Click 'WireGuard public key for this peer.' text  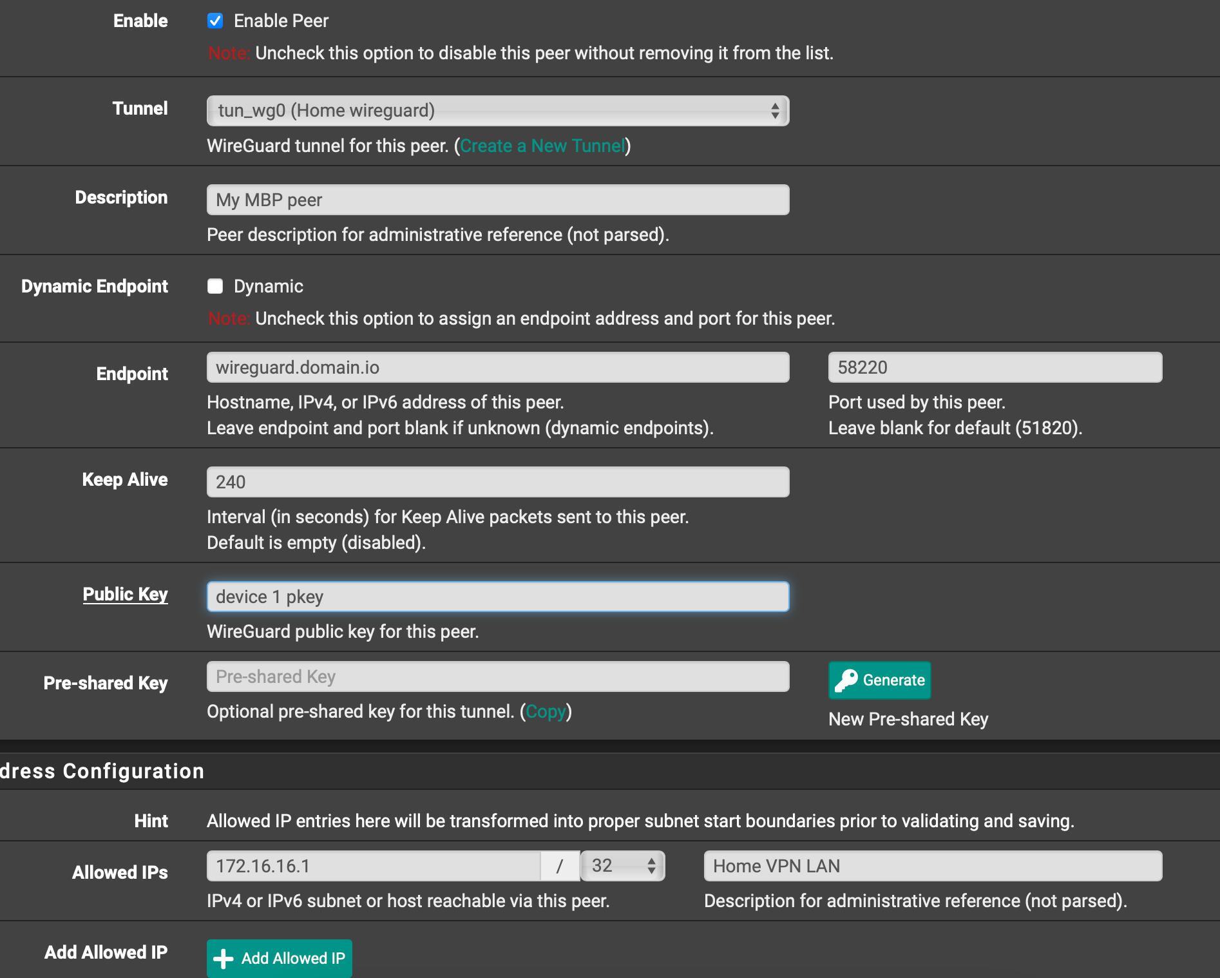point(343,631)
